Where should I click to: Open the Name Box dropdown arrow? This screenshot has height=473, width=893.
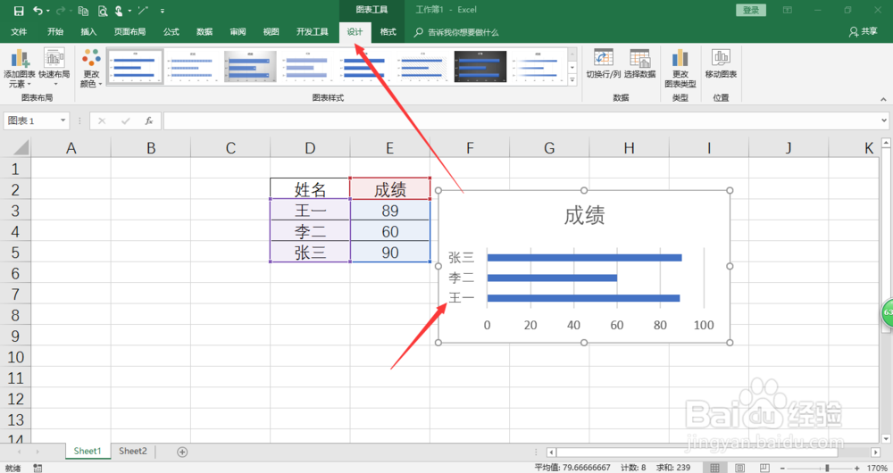point(63,120)
